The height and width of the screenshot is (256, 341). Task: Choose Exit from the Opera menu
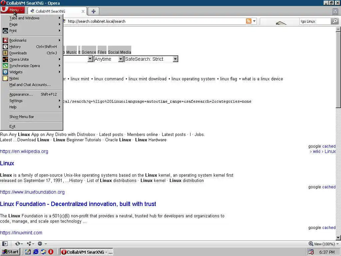32,126
